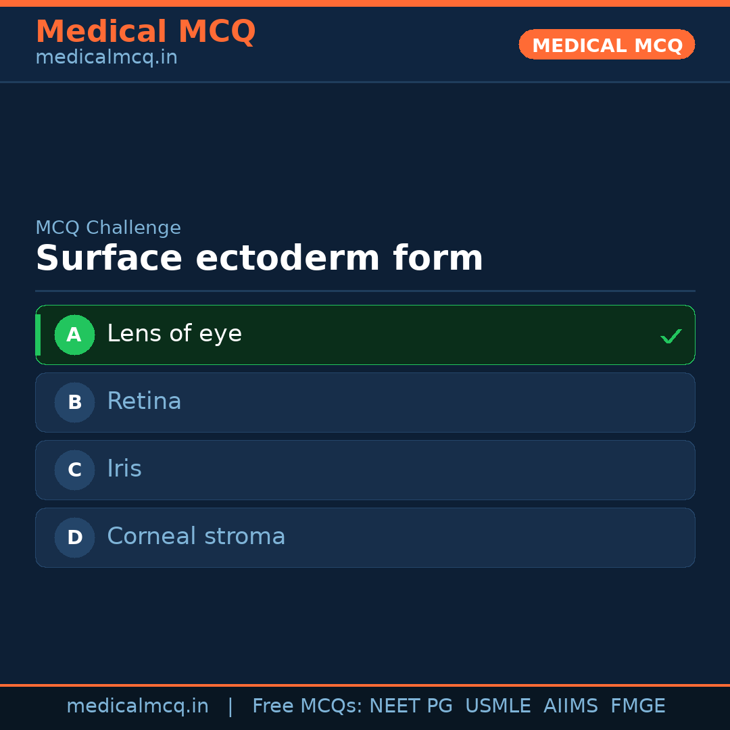The image size is (730, 730).
Task: Click the C letter circle icon
Action: coord(74,470)
